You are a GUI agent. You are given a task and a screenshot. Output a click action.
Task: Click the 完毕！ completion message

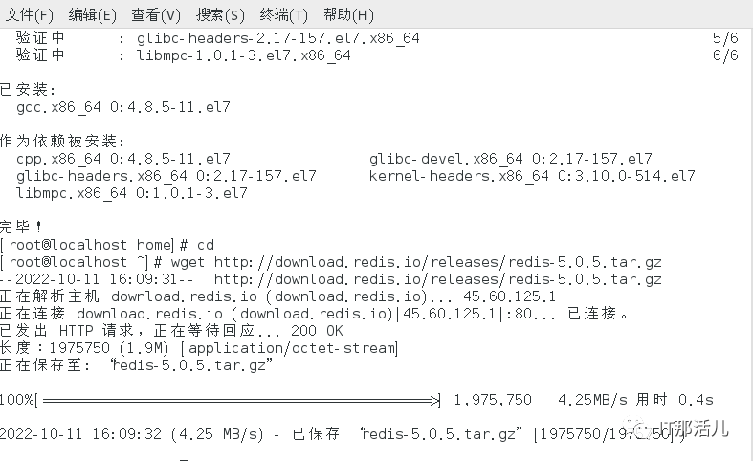coord(21,227)
